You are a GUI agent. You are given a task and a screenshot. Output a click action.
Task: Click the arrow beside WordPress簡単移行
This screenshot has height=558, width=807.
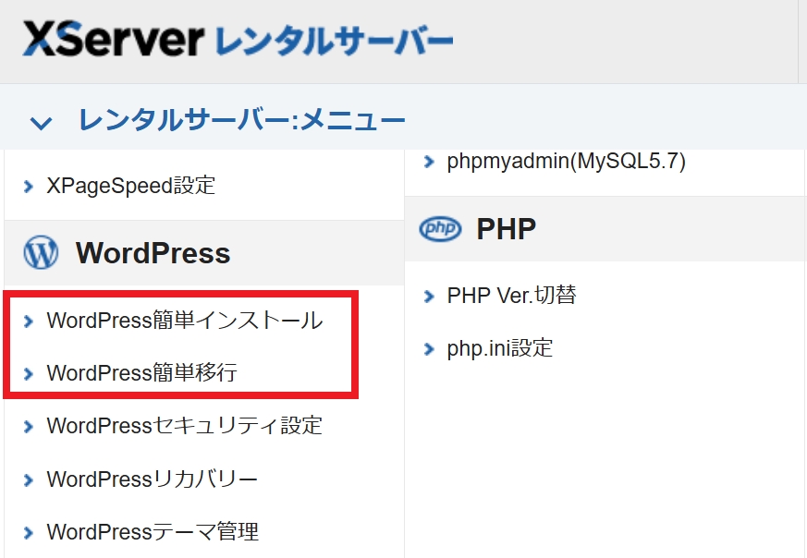pos(29,374)
